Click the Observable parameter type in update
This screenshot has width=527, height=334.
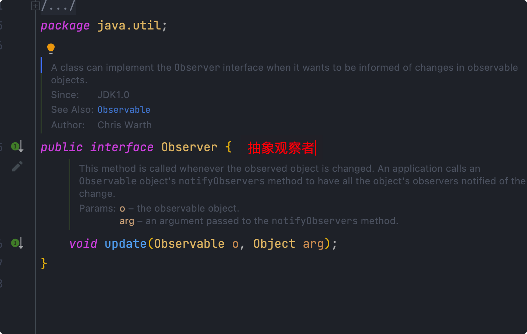(x=189, y=244)
